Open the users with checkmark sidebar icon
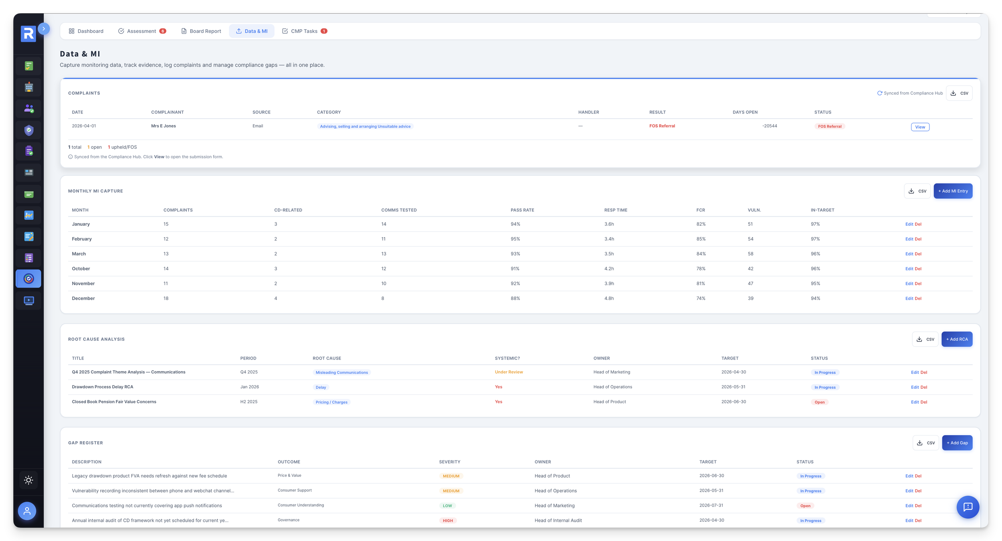1002x541 pixels. tap(28, 109)
